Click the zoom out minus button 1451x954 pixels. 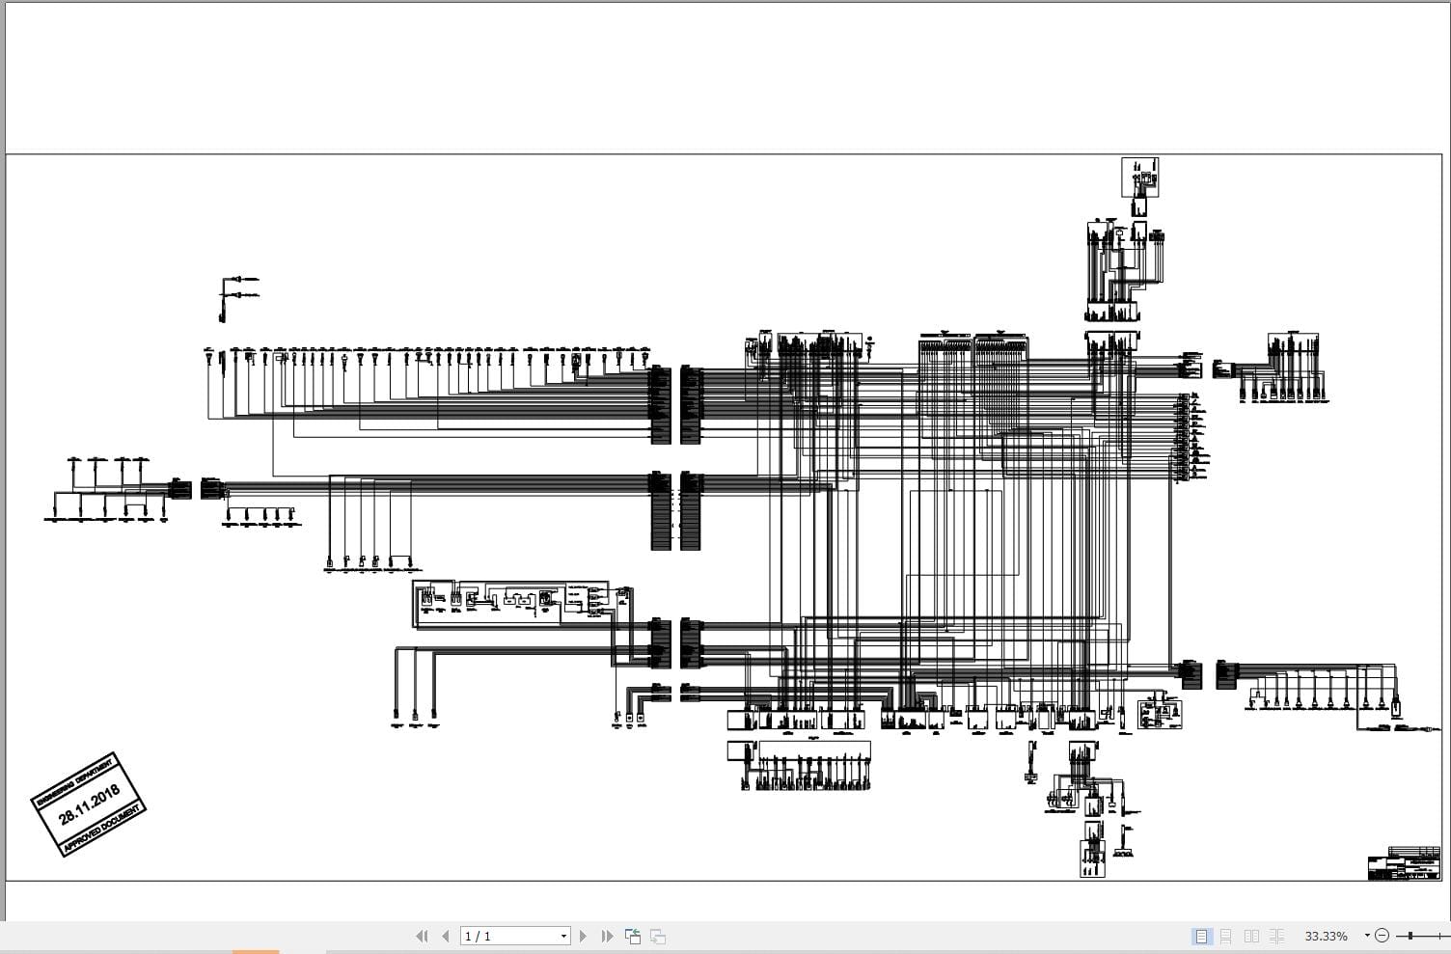point(1382,936)
